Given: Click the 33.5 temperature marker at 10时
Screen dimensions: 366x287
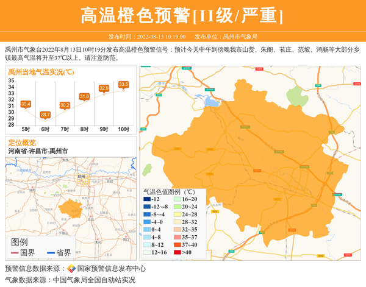Looking at the screenshot, I should [124, 84].
